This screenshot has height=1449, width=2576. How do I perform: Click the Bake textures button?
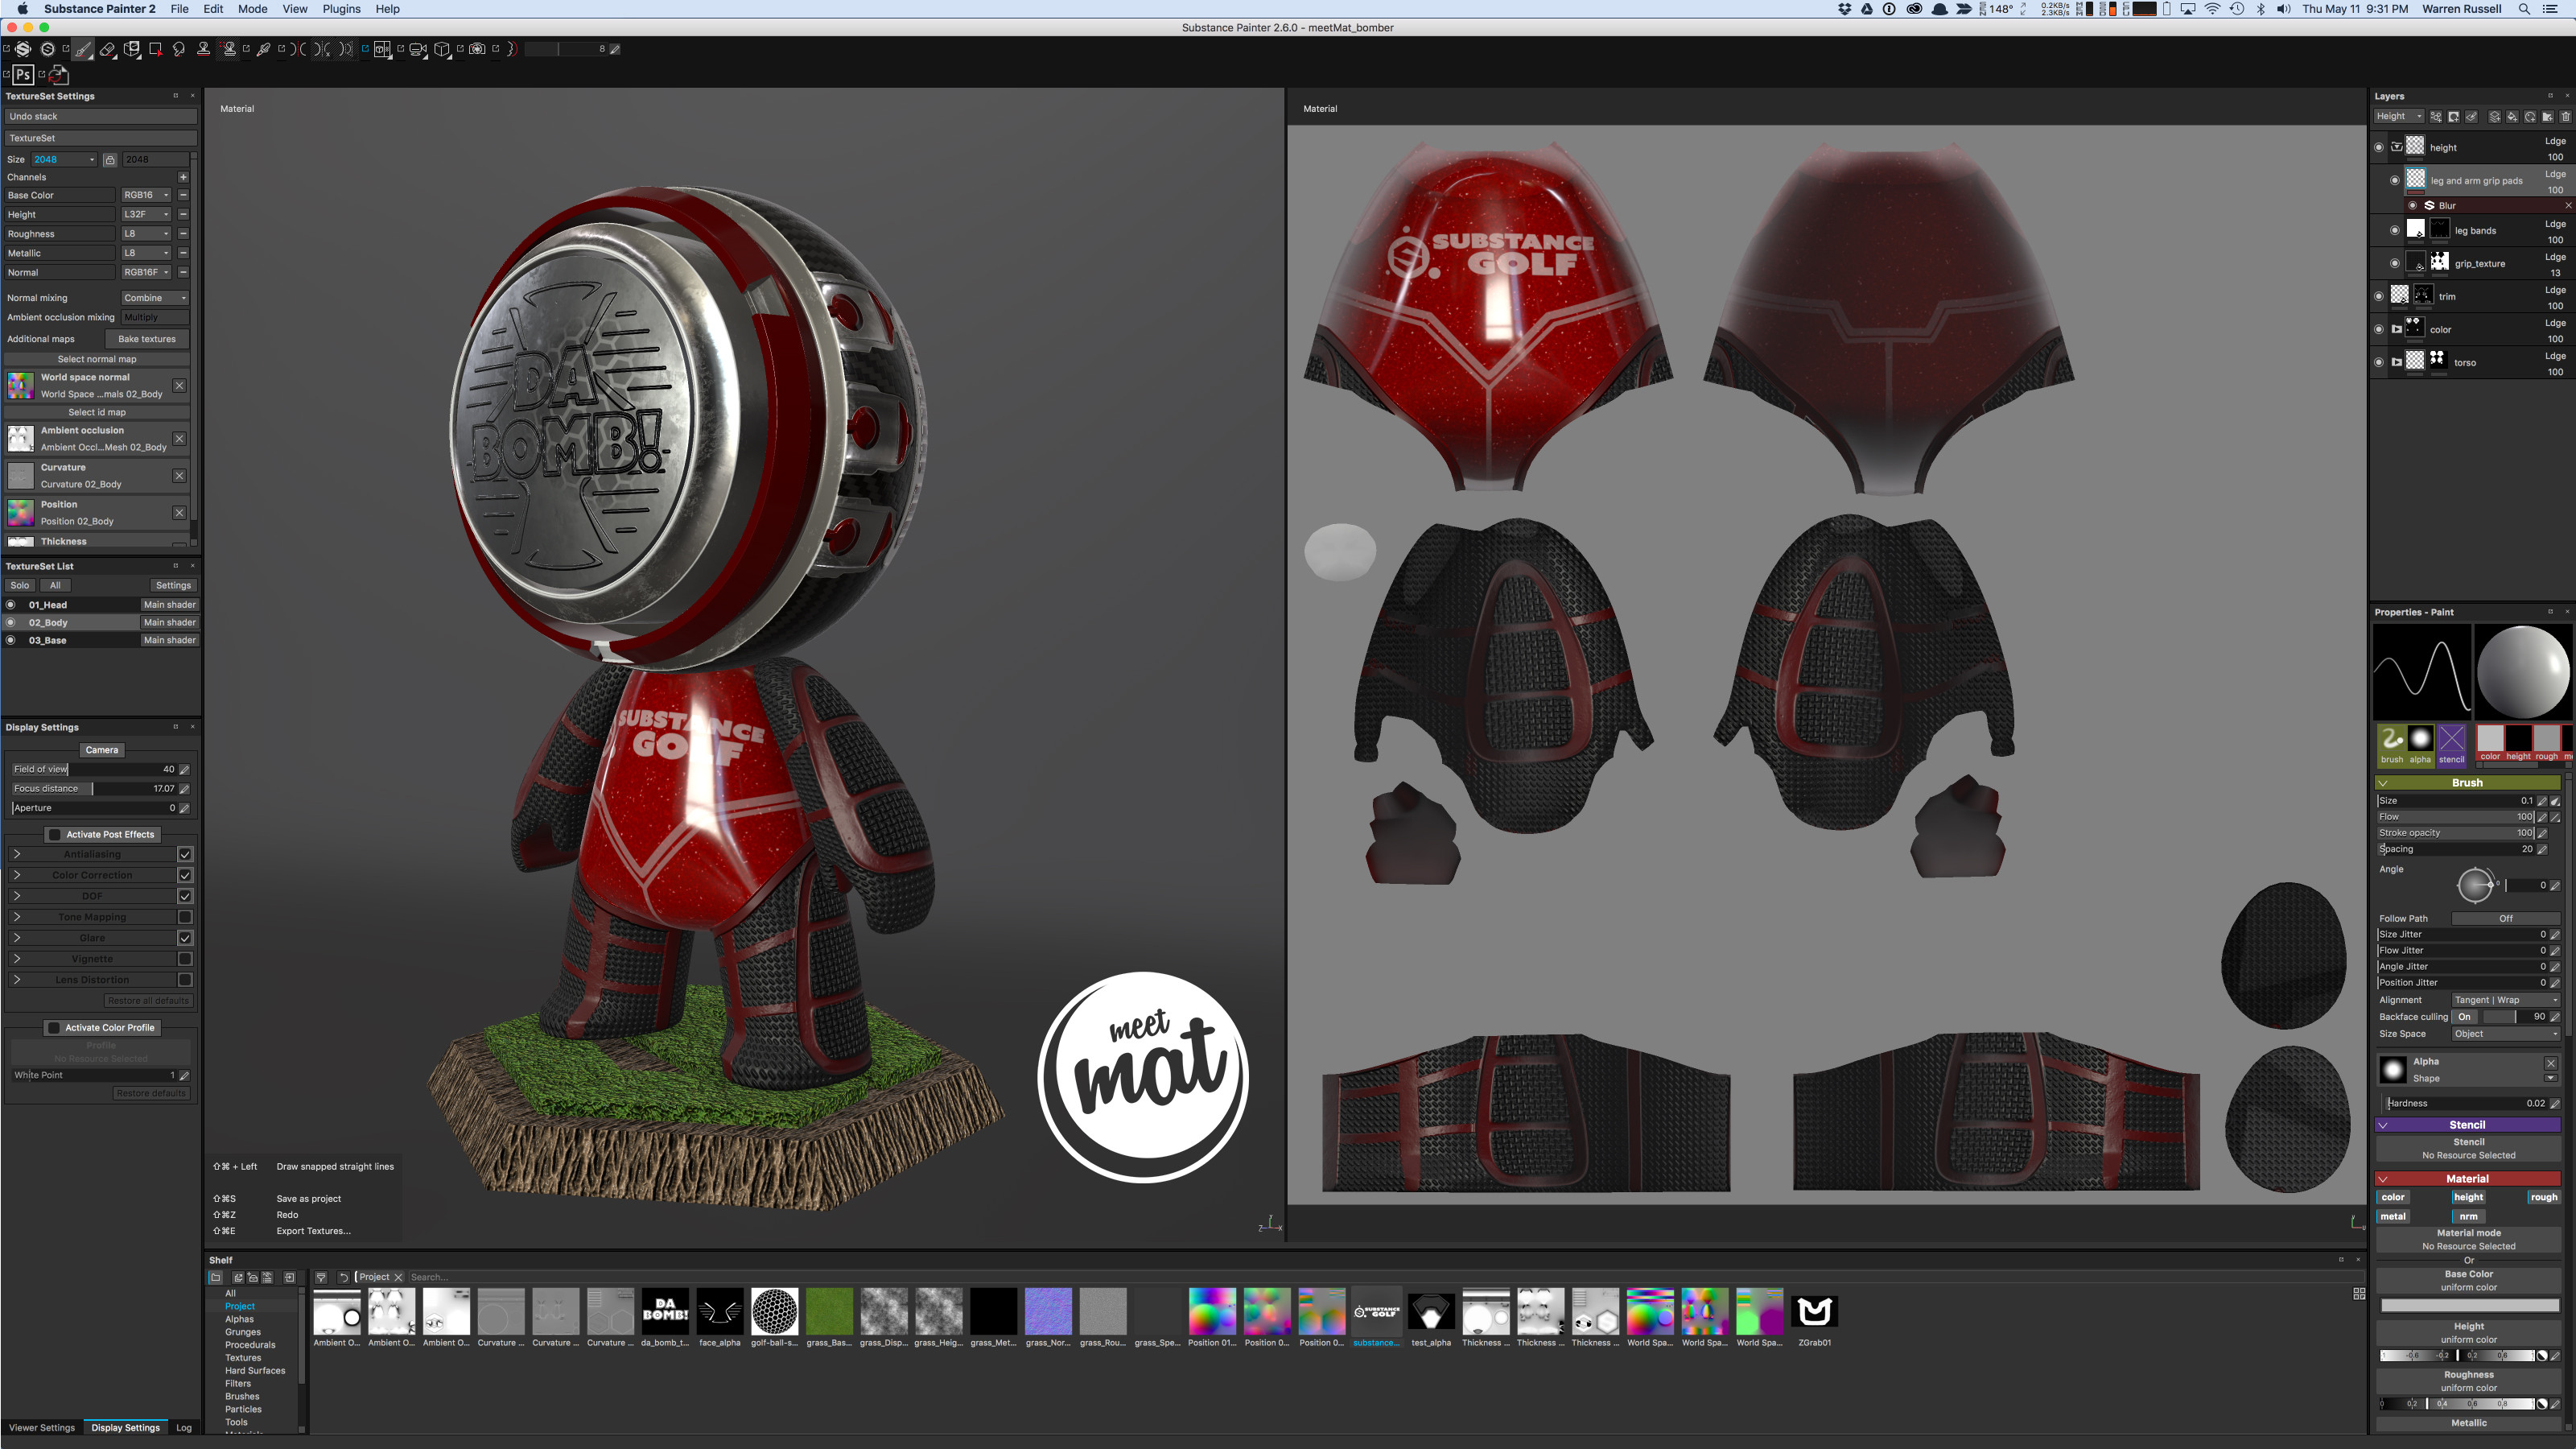coord(147,339)
